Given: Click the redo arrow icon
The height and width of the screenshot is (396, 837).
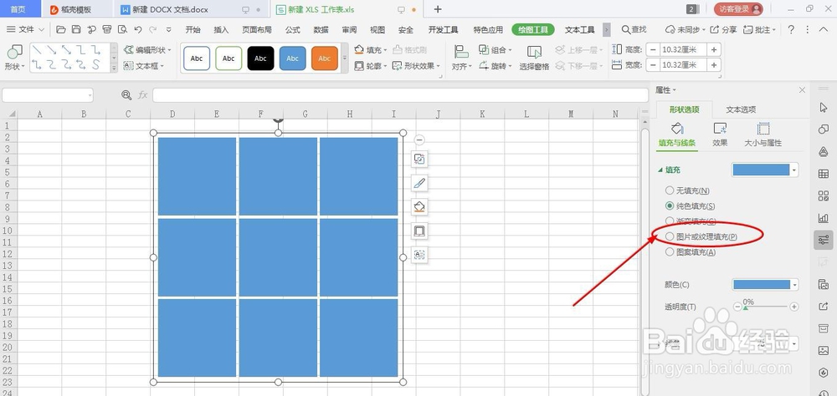Looking at the screenshot, I should click(x=153, y=30).
